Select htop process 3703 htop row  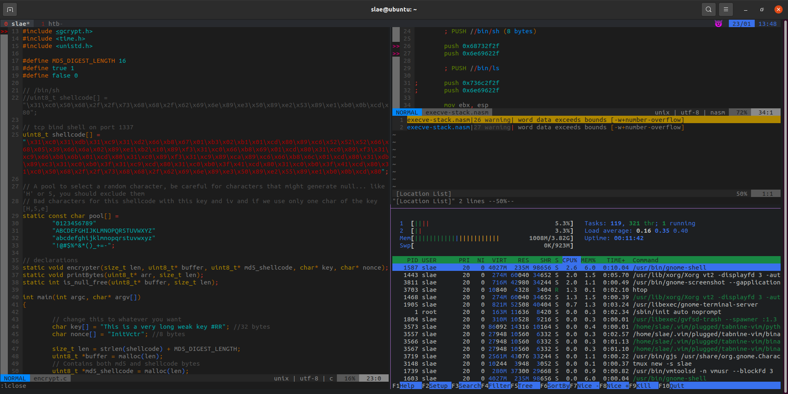click(586, 290)
